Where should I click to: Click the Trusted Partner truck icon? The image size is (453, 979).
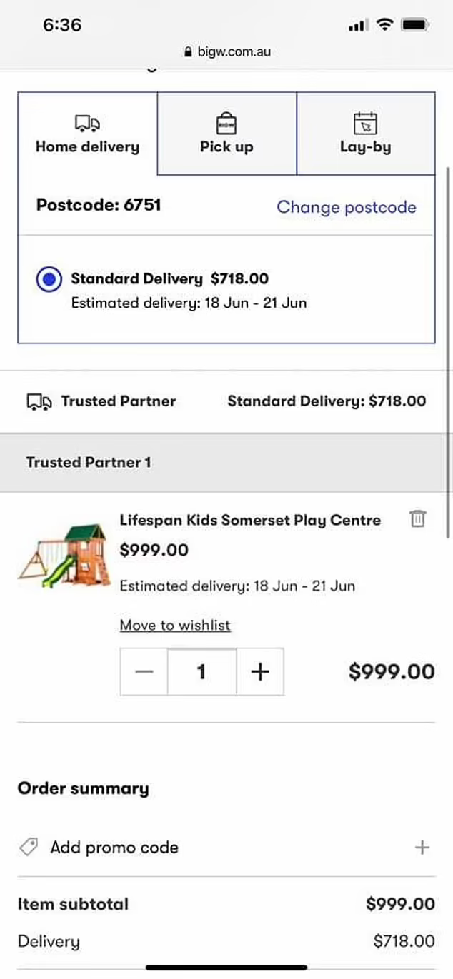[39, 402]
